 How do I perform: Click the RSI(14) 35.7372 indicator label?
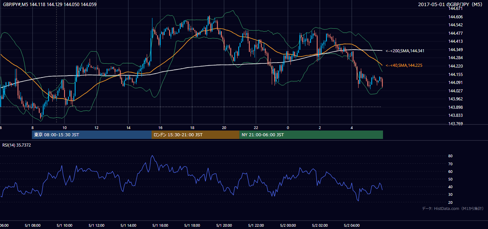[17, 145]
